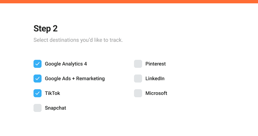258x136 pixels.
Task: Click the Snapchat label text
Action: (55, 108)
